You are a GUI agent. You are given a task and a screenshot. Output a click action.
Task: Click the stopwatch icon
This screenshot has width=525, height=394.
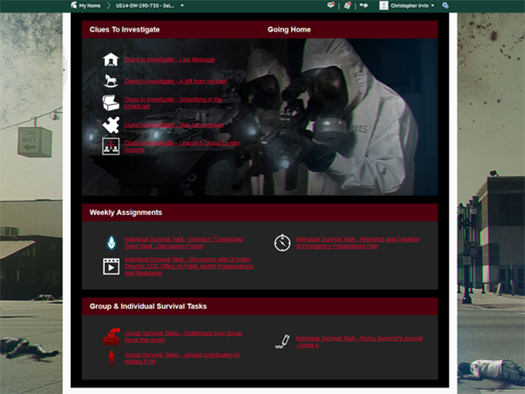pyautogui.click(x=282, y=243)
